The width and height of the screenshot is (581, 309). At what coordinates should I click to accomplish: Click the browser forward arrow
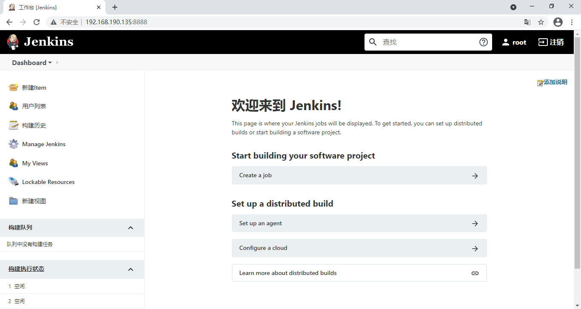click(x=23, y=22)
